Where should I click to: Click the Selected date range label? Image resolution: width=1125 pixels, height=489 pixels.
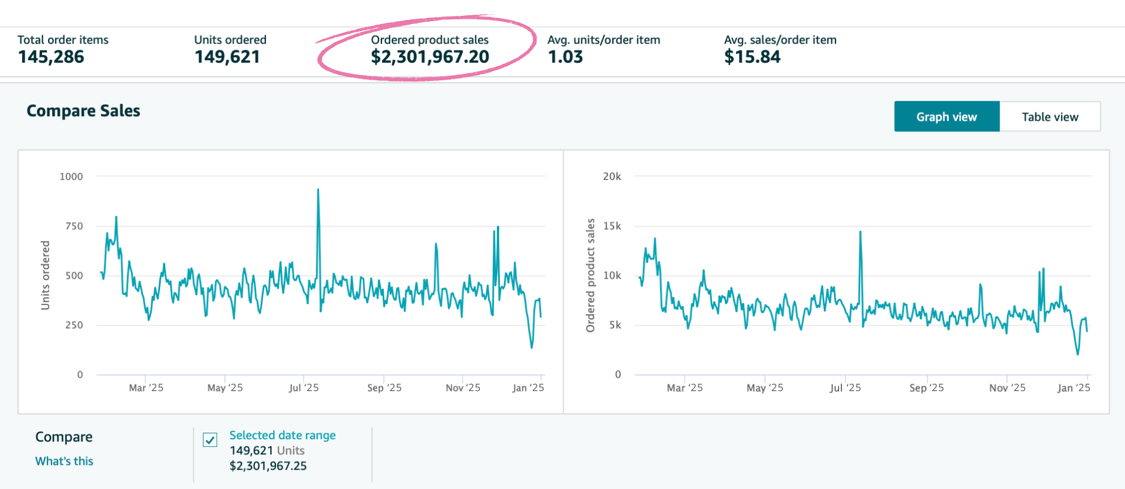pos(282,435)
